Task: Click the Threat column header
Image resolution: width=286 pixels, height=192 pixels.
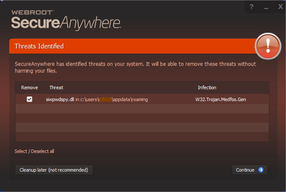Action: click(56, 88)
